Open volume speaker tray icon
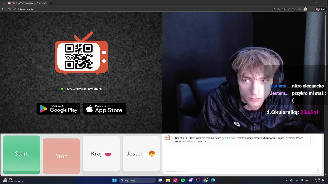The image size is (328, 184). click(306, 180)
